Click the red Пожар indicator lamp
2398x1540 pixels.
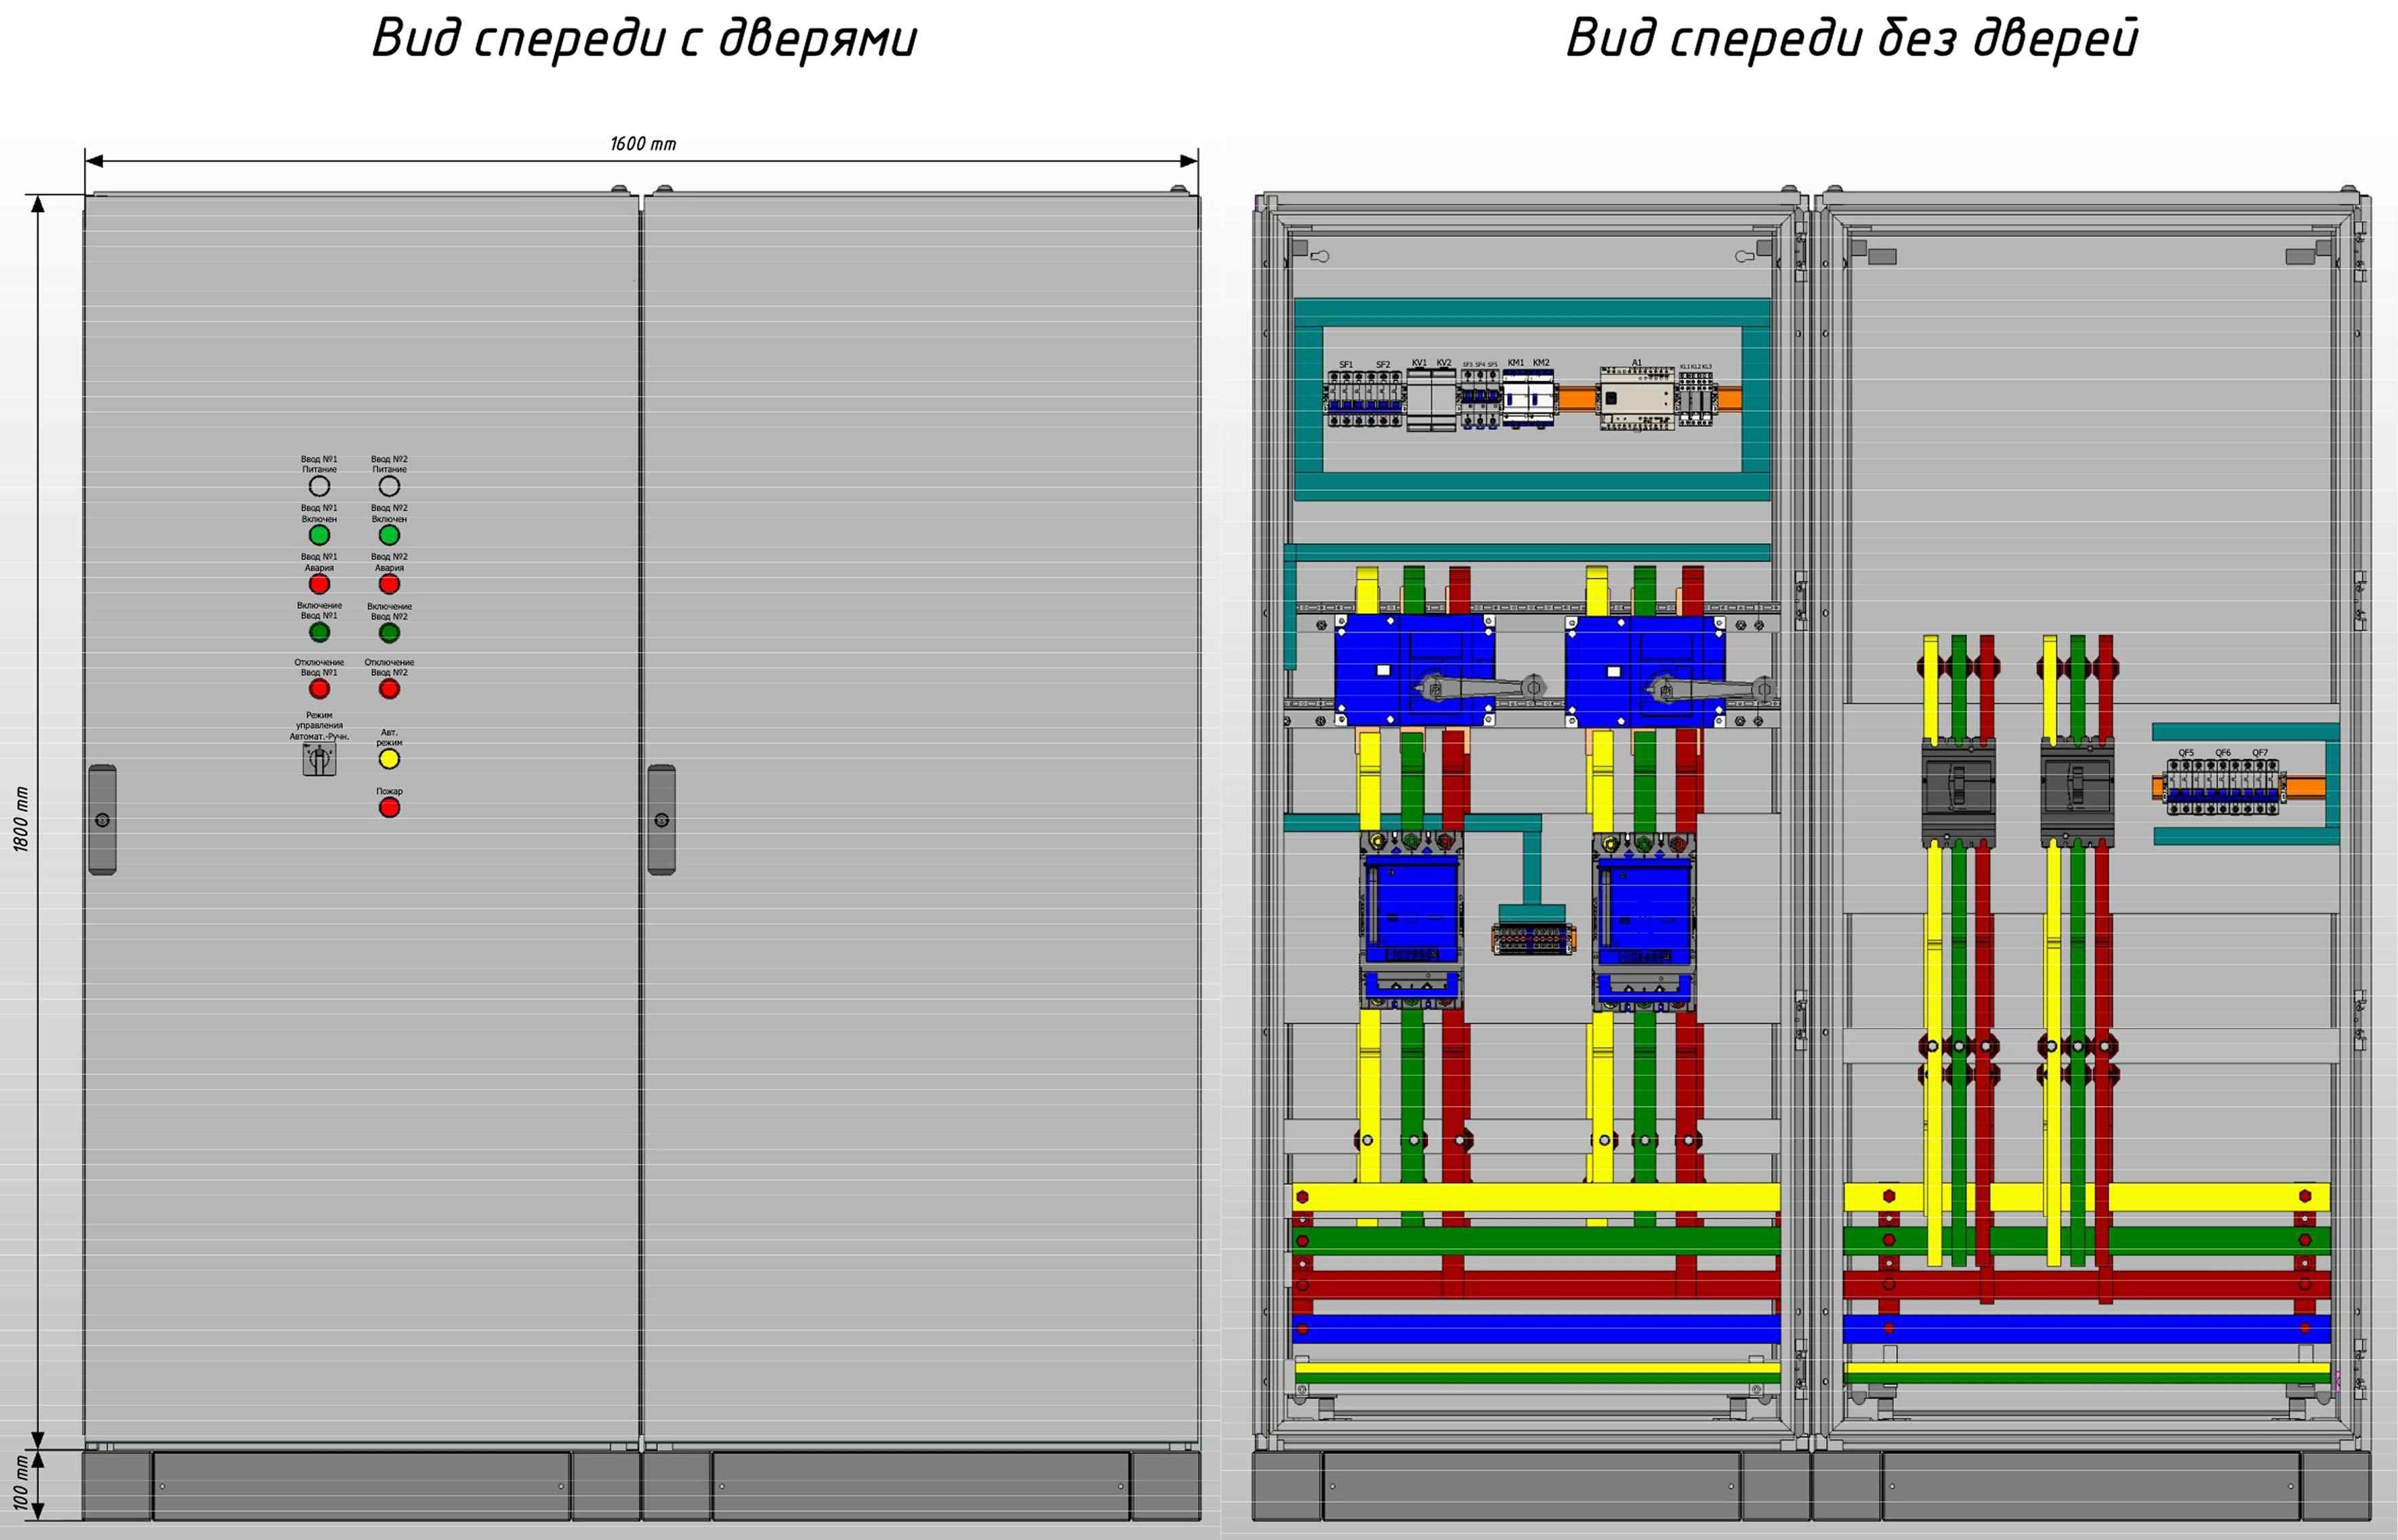(389, 808)
